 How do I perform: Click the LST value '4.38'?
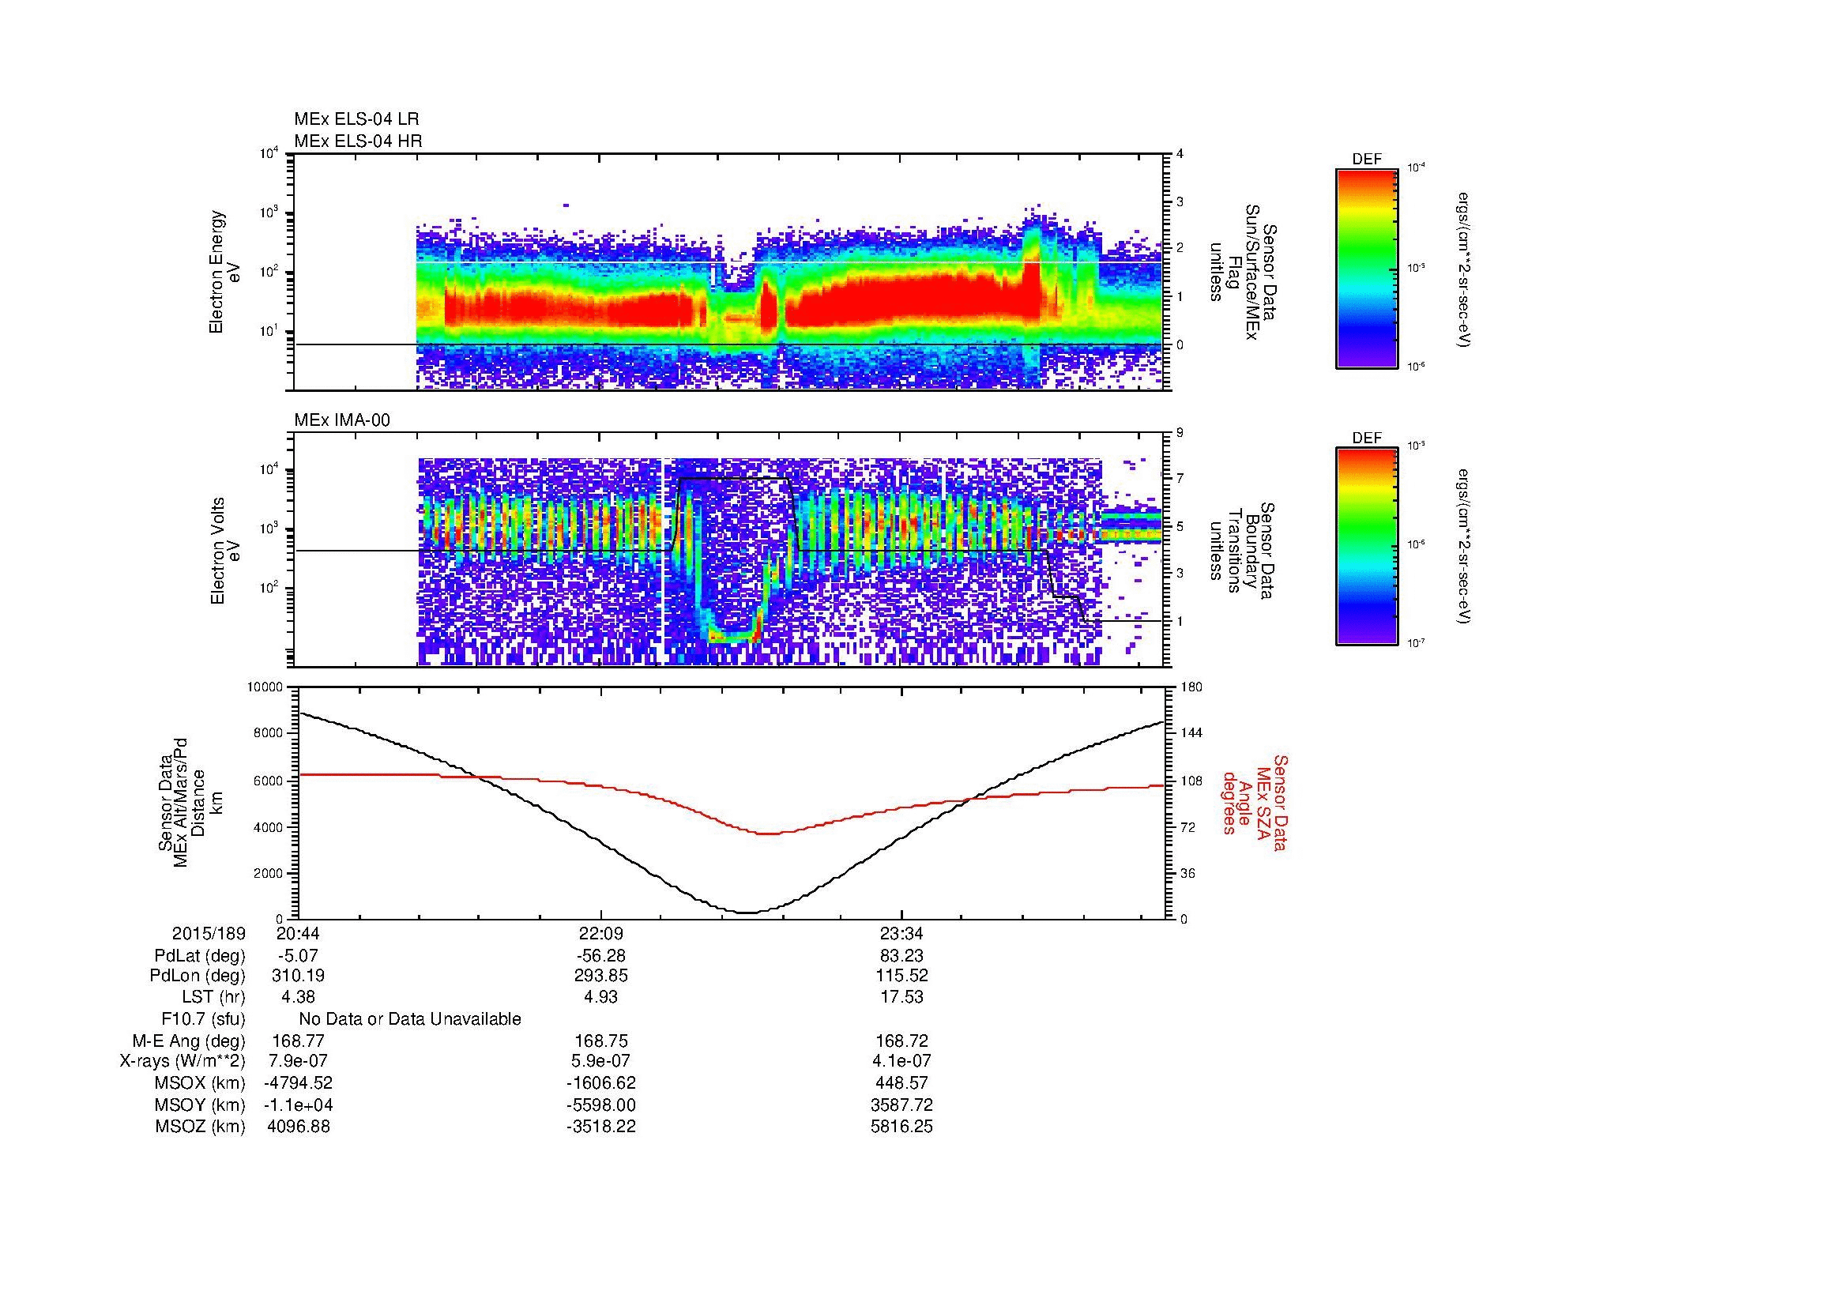click(298, 997)
